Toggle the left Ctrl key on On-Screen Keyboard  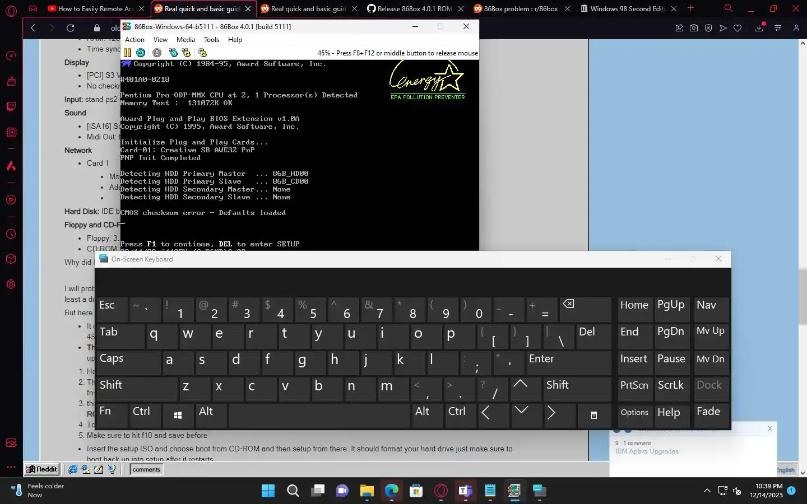click(x=146, y=416)
